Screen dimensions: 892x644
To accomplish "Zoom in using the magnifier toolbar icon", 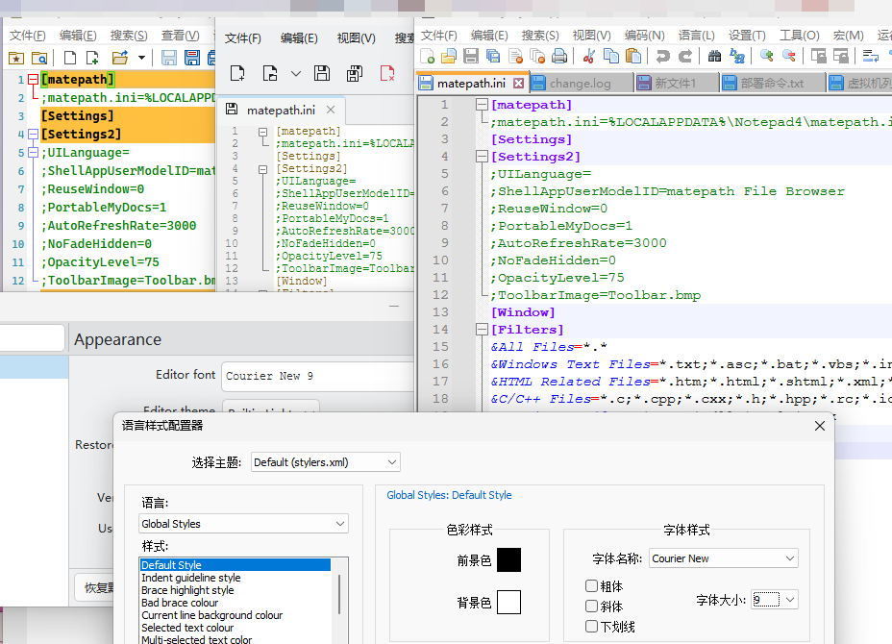I will coord(766,54).
